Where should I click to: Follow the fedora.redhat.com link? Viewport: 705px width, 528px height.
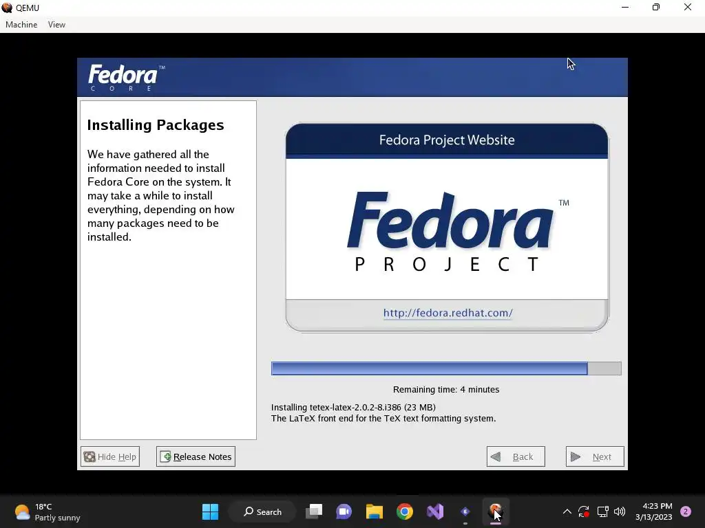click(448, 313)
